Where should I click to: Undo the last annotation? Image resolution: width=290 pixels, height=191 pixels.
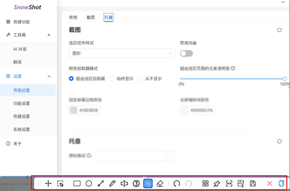pos(177,183)
